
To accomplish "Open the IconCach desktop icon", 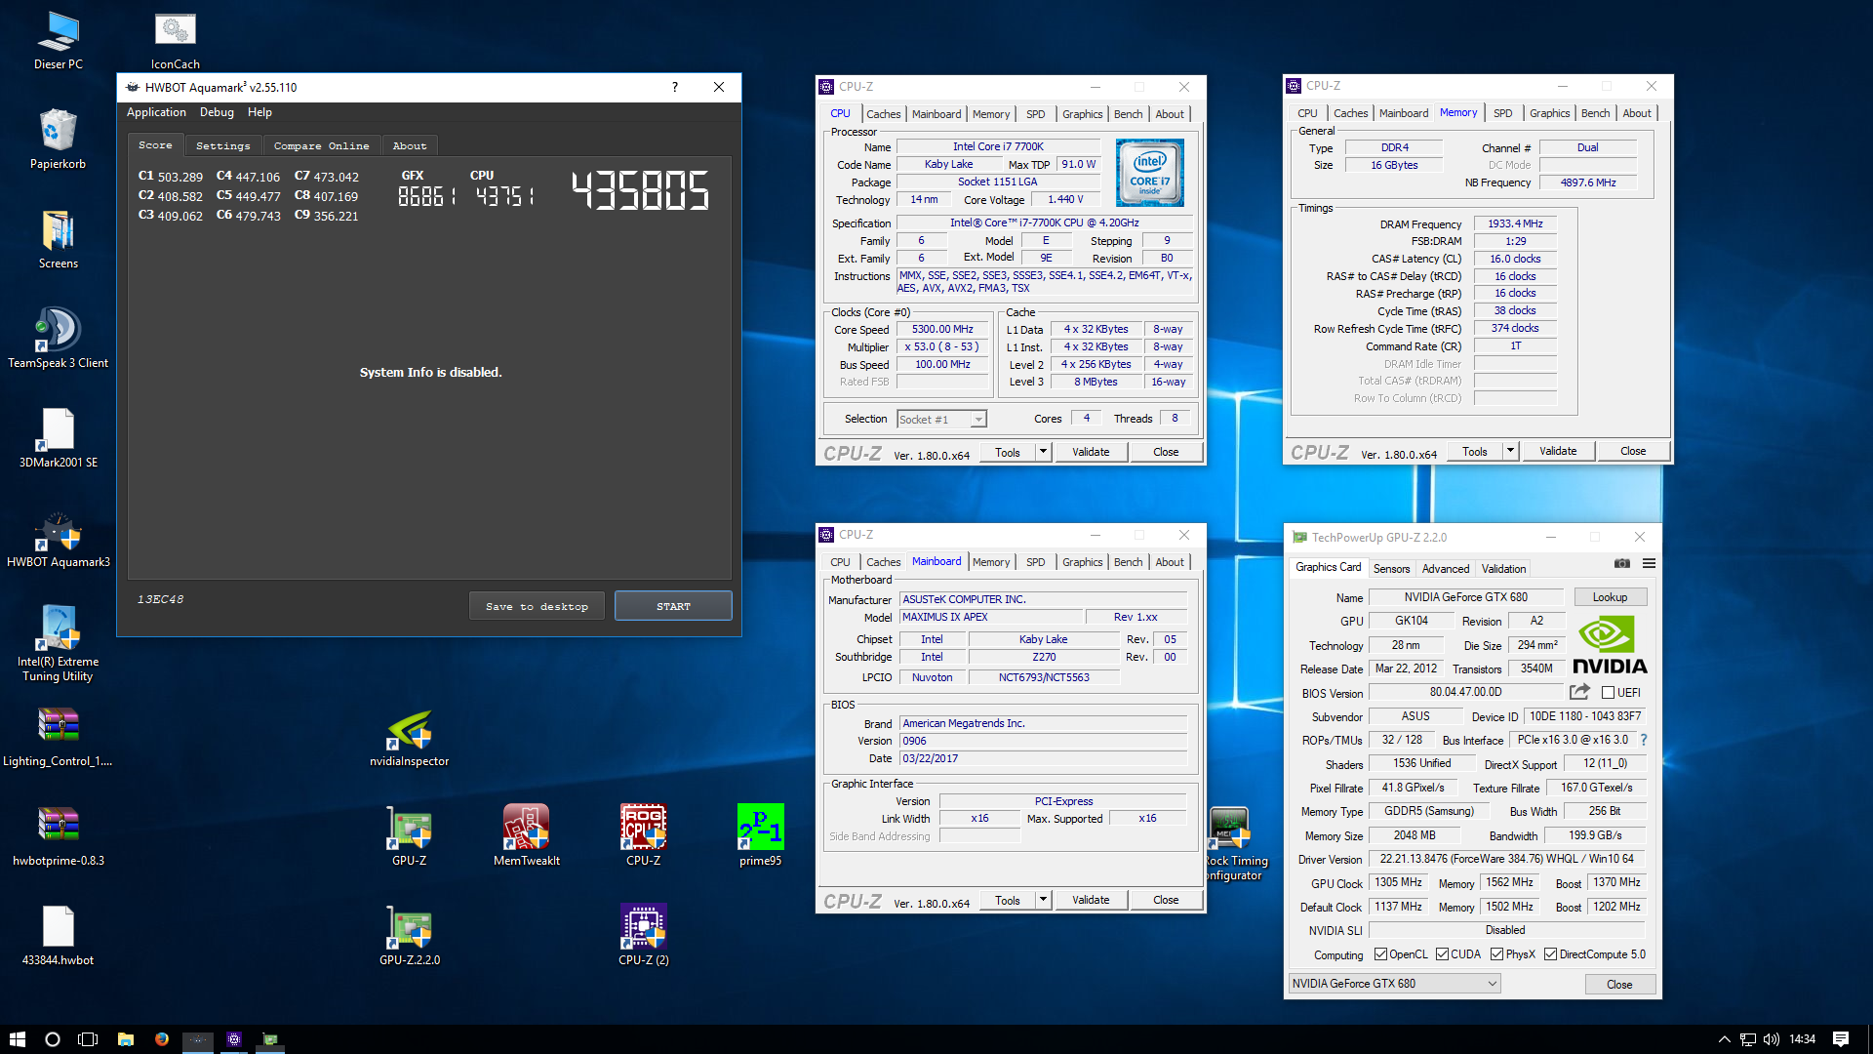I will 176,40.
